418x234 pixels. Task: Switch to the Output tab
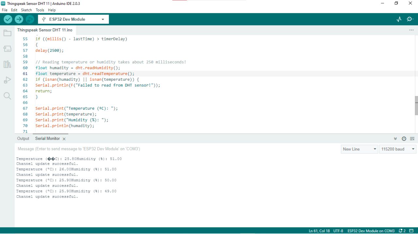[x=23, y=139]
